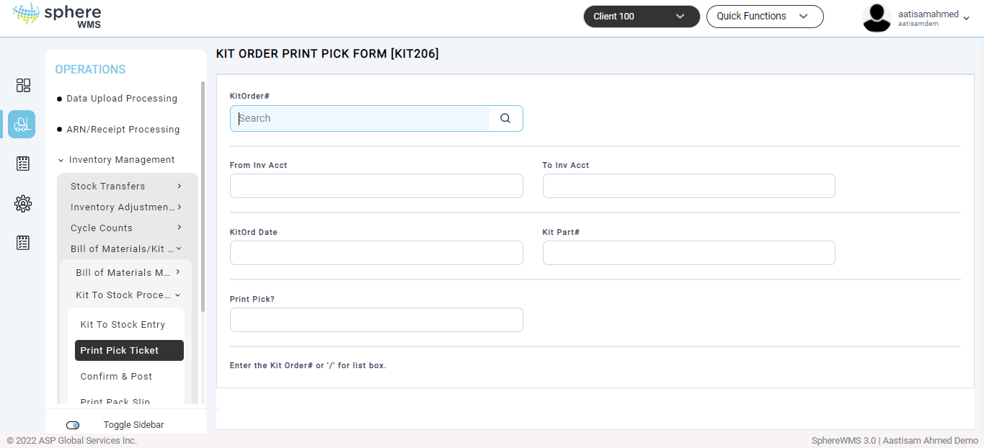This screenshot has width=984, height=448.
Task: Click the To Inv Acct field
Action: coord(688,186)
